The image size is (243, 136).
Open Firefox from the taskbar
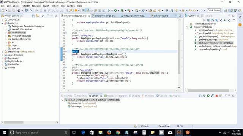point(109,133)
